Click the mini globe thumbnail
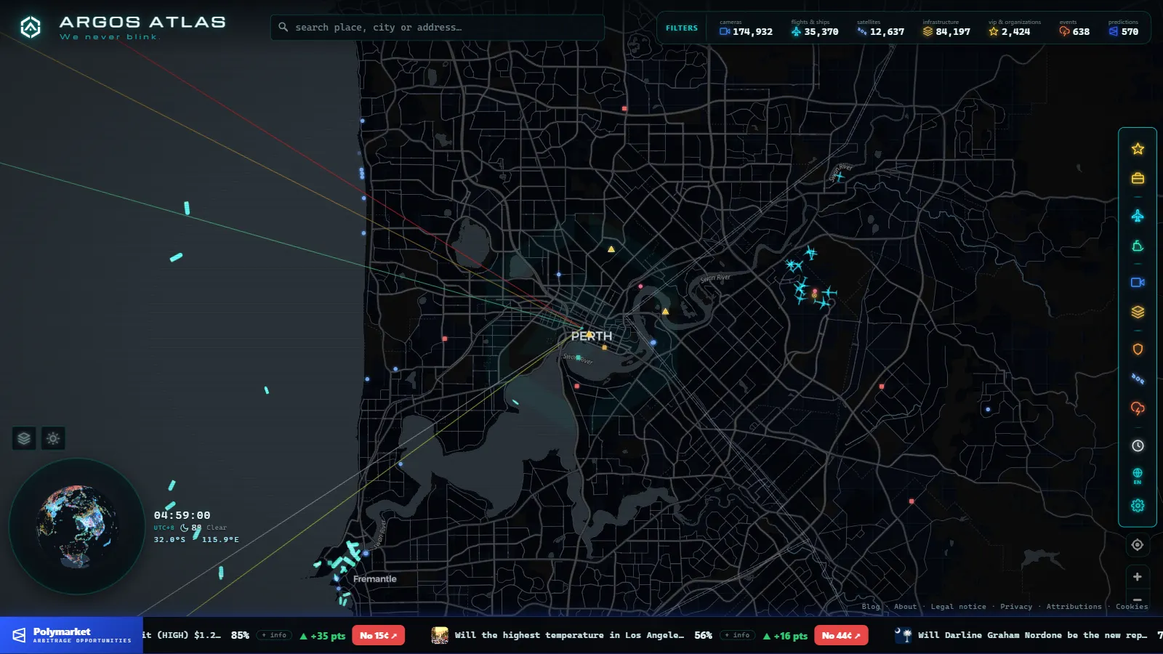The width and height of the screenshot is (1163, 654). click(x=76, y=527)
